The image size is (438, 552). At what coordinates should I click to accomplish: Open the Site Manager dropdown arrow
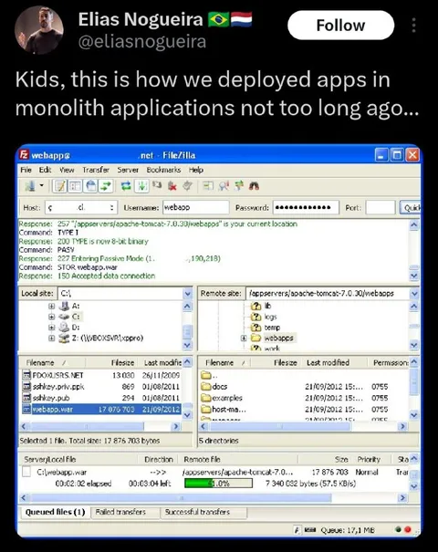42,185
